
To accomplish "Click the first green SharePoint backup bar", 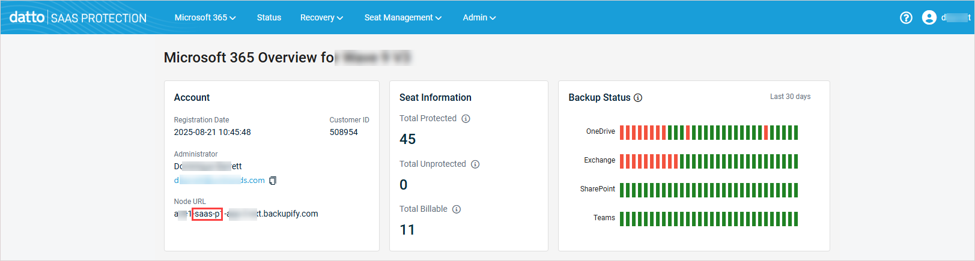I will click(x=622, y=190).
